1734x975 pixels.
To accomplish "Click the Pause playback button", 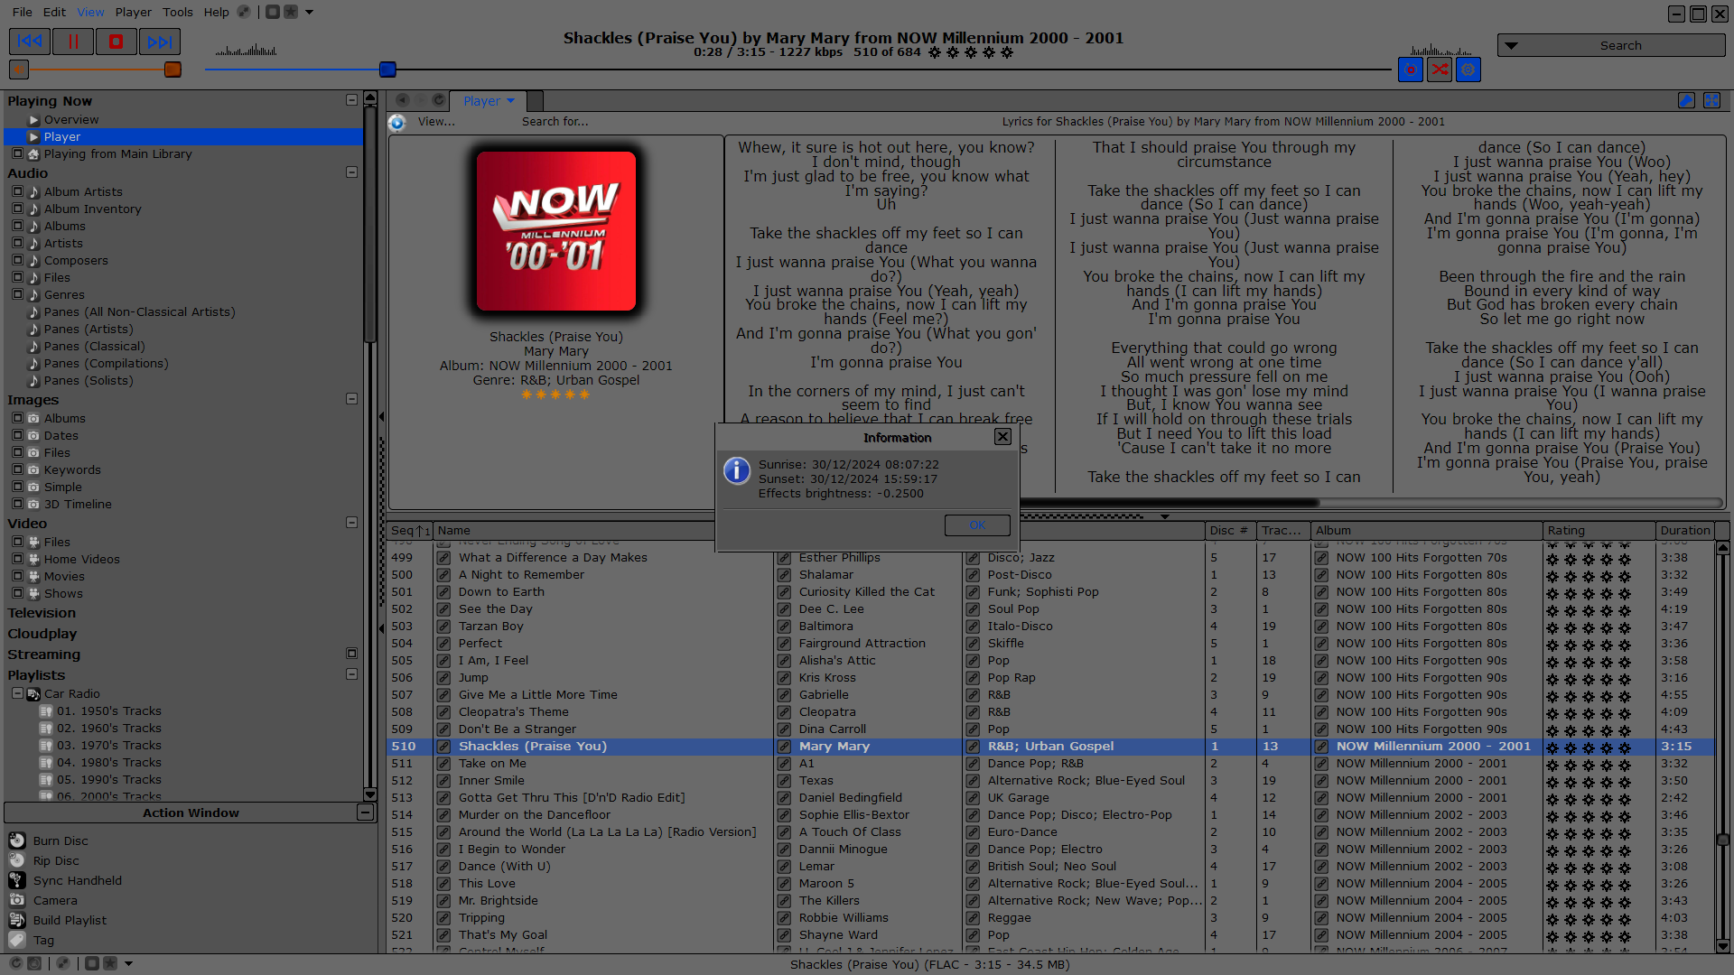I will click(72, 42).
